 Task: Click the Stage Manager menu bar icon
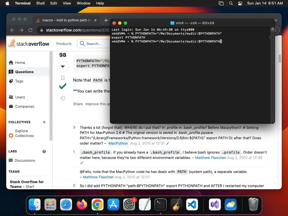[221, 3]
